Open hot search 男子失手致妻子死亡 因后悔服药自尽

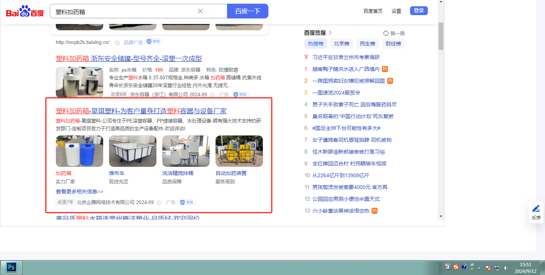[355, 104]
